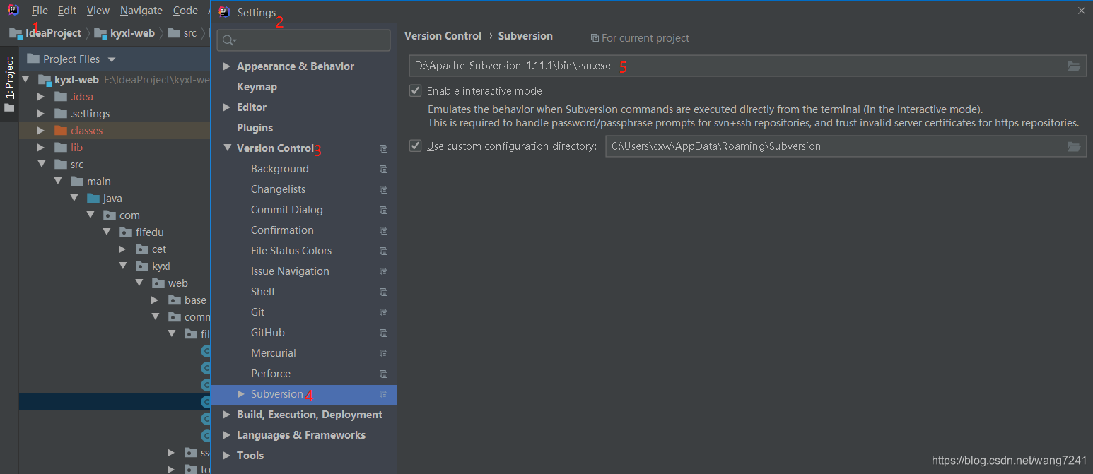Image resolution: width=1093 pixels, height=474 pixels.
Task: Click the 1: Project tool window tab
Action: 9,85
